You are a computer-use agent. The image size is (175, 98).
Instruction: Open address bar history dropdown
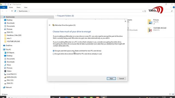143,11
